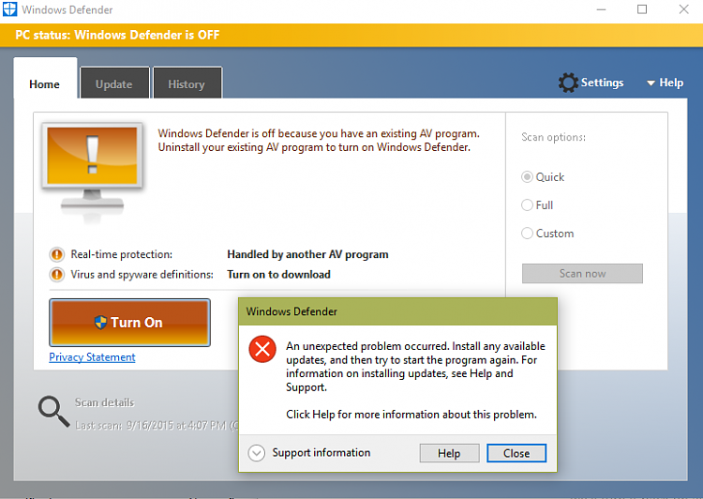Open the History tab
Viewport: 703px width, 499px height.
pos(187,83)
